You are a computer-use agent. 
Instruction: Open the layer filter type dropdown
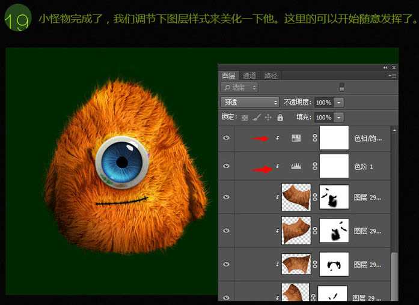[239, 88]
